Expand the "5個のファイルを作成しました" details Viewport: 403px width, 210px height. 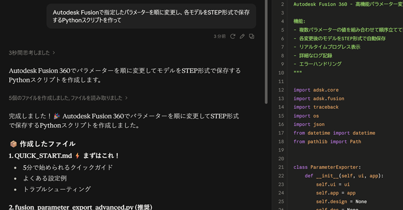click(x=68, y=98)
